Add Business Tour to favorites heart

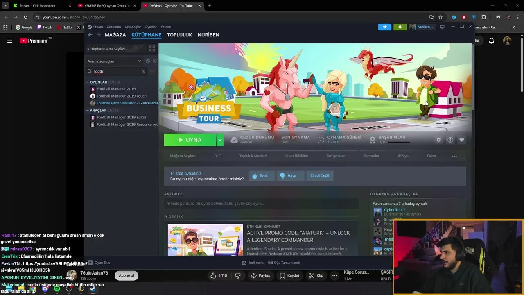[462, 140]
